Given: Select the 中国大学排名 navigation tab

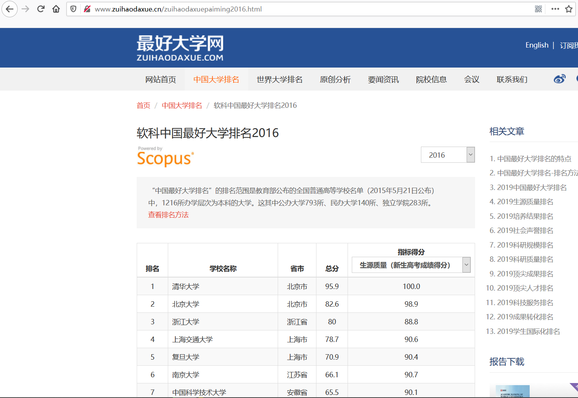Looking at the screenshot, I should click(216, 79).
